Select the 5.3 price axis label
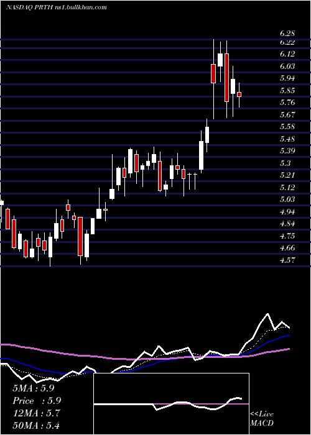311x435 pixels. [285, 163]
